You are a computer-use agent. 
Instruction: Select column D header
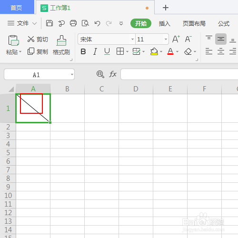tap(136, 89)
